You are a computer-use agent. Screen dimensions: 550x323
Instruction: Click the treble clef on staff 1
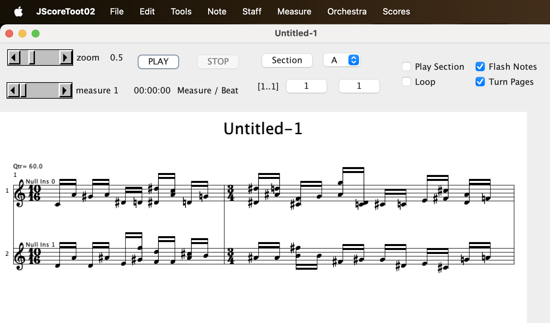tap(20, 193)
